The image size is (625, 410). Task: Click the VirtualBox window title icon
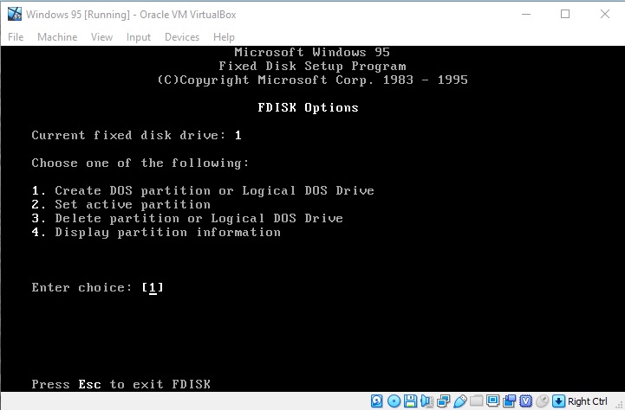(15, 14)
